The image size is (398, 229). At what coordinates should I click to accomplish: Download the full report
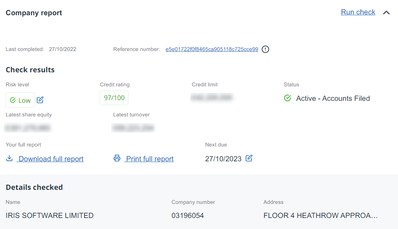pos(51,159)
